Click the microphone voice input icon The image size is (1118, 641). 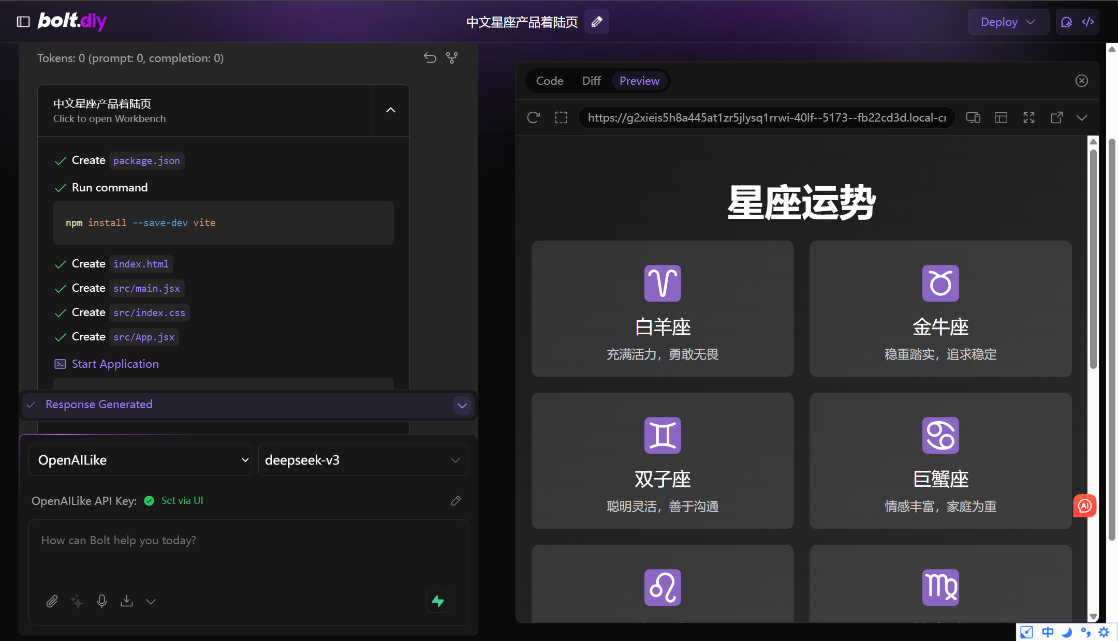click(x=102, y=601)
